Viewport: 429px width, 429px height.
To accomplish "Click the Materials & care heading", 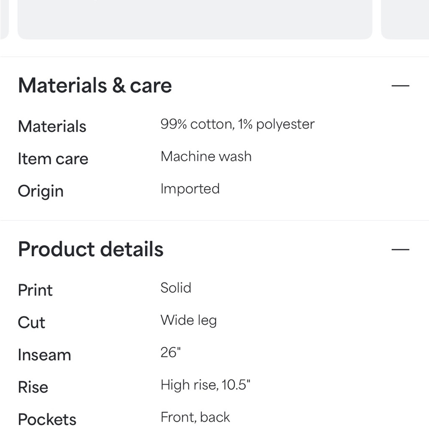I will point(95,85).
